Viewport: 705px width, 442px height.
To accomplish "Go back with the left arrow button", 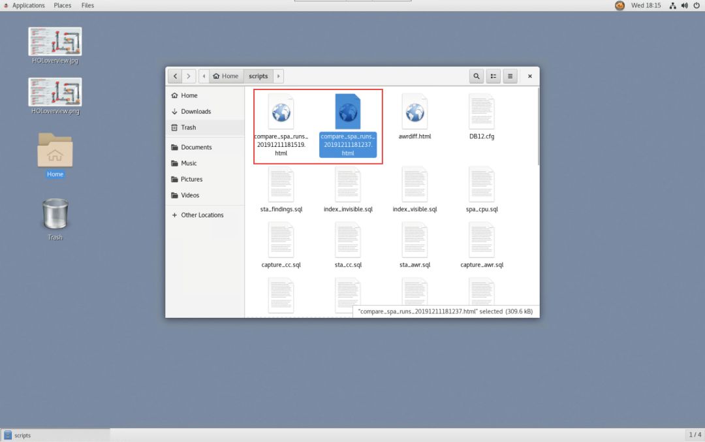I will (175, 76).
